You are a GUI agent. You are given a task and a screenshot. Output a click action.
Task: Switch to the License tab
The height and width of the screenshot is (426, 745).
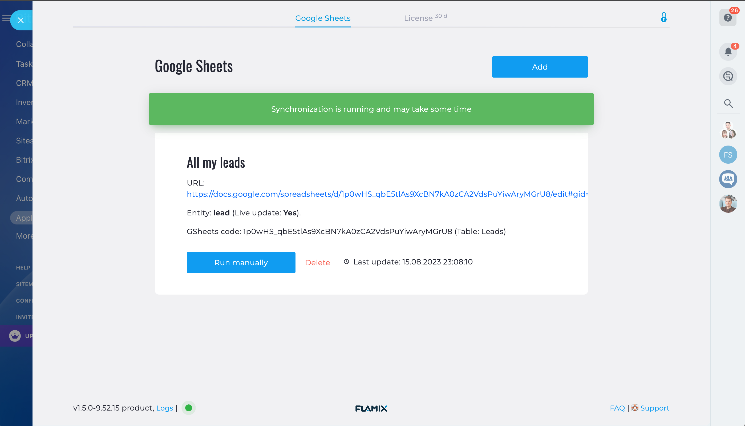[418, 18]
